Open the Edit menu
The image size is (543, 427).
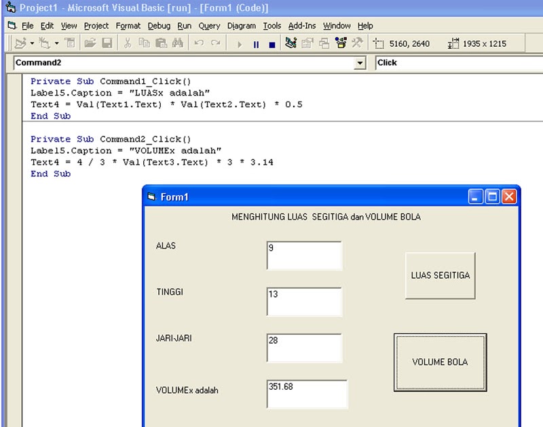47,26
